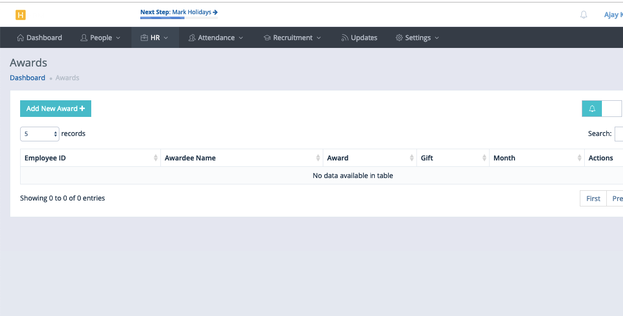The image size is (623, 316).
Task: Click the Dashboard home icon in navbar
Action: (x=20, y=38)
